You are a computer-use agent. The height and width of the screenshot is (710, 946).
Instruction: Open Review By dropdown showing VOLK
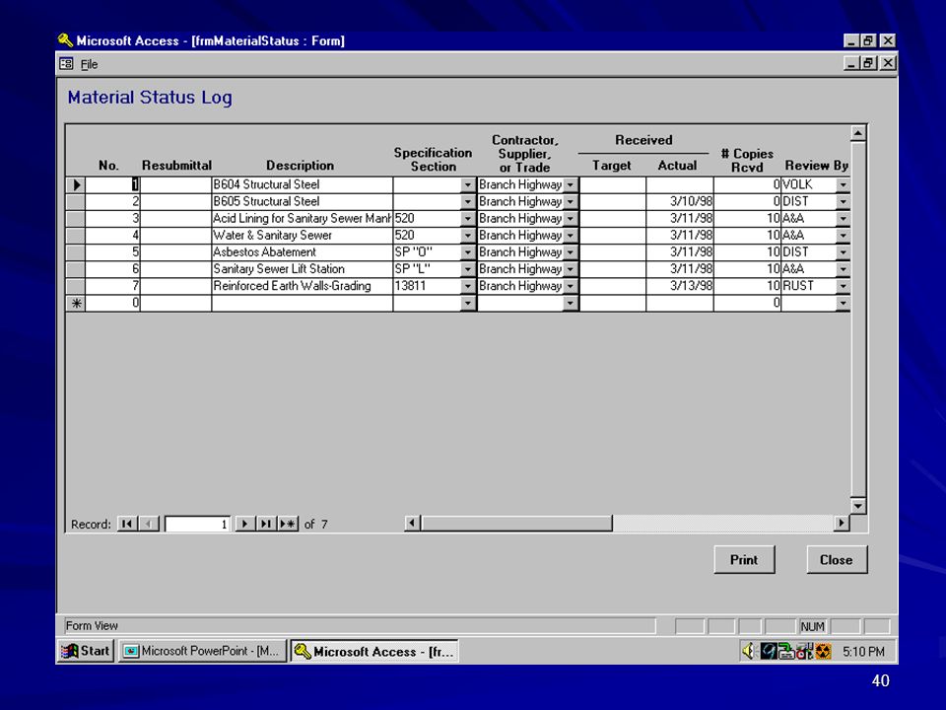pyautogui.click(x=843, y=184)
